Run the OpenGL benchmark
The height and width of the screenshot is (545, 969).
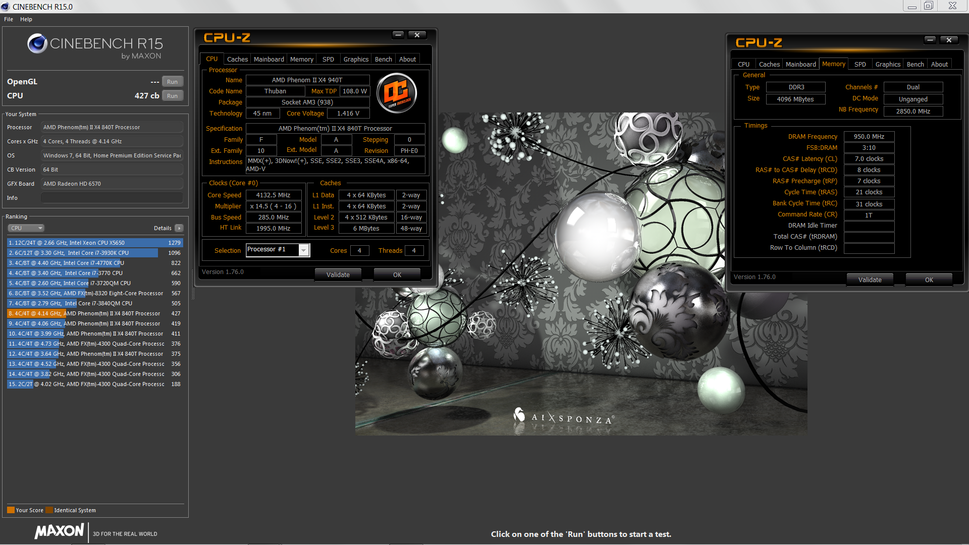tap(173, 82)
